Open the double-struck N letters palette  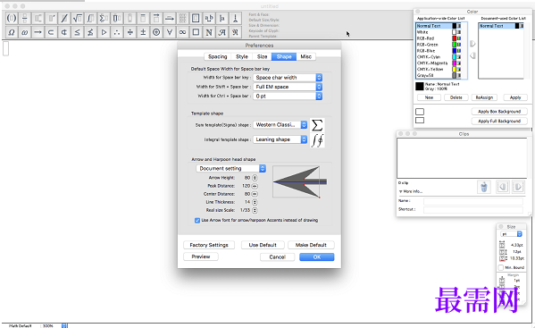click(209, 32)
